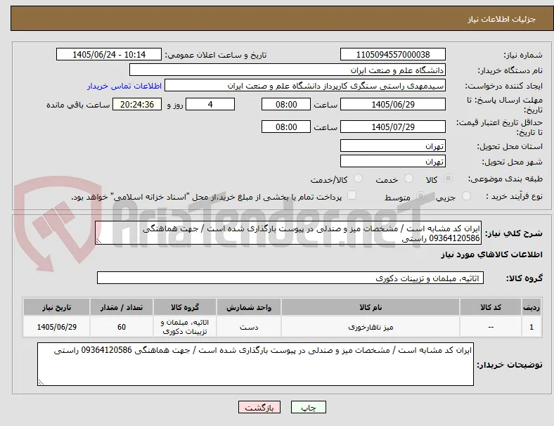Open the اطلاعات تماس خریدار link
This screenshot has width=554, height=426.
124,86
